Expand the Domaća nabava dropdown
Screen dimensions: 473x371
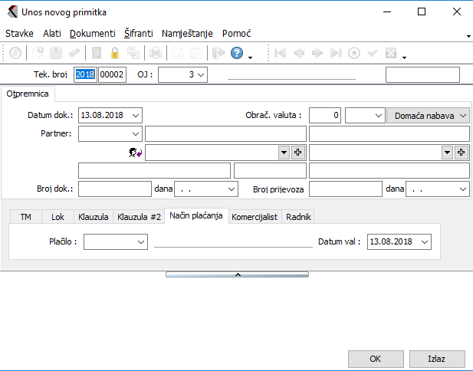pyautogui.click(x=462, y=115)
